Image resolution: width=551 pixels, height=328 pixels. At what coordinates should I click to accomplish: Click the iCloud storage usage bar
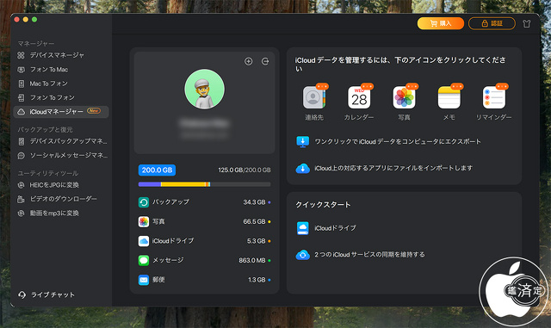click(205, 184)
